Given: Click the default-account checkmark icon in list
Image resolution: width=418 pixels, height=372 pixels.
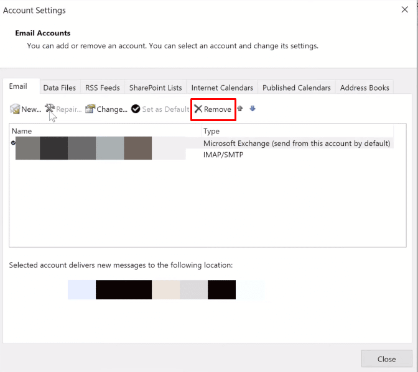Looking at the screenshot, I should coord(13,143).
